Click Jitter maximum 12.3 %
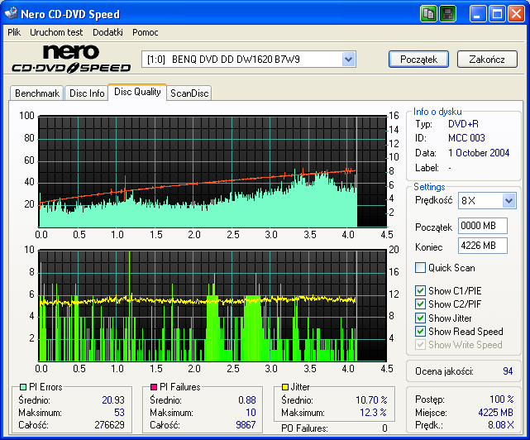This screenshot has height=440, width=530. click(374, 413)
